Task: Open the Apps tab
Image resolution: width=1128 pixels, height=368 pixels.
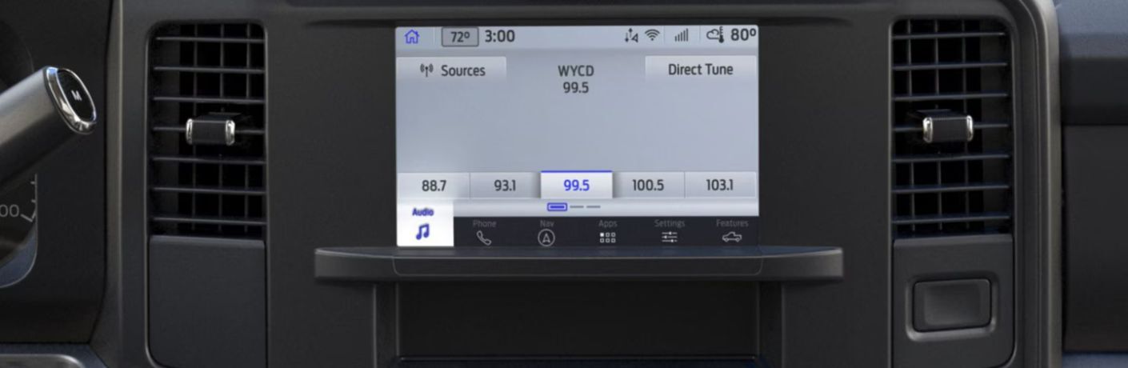Action: [608, 231]
